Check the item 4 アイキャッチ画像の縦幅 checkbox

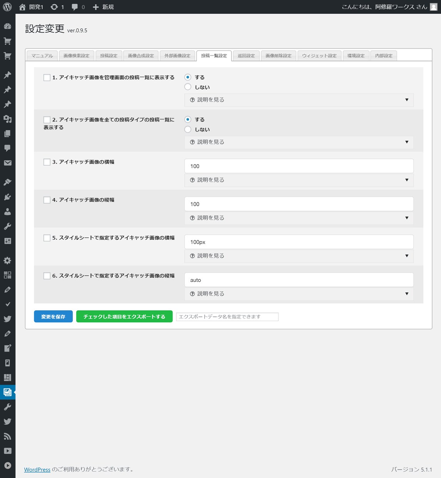click(47, 200)
